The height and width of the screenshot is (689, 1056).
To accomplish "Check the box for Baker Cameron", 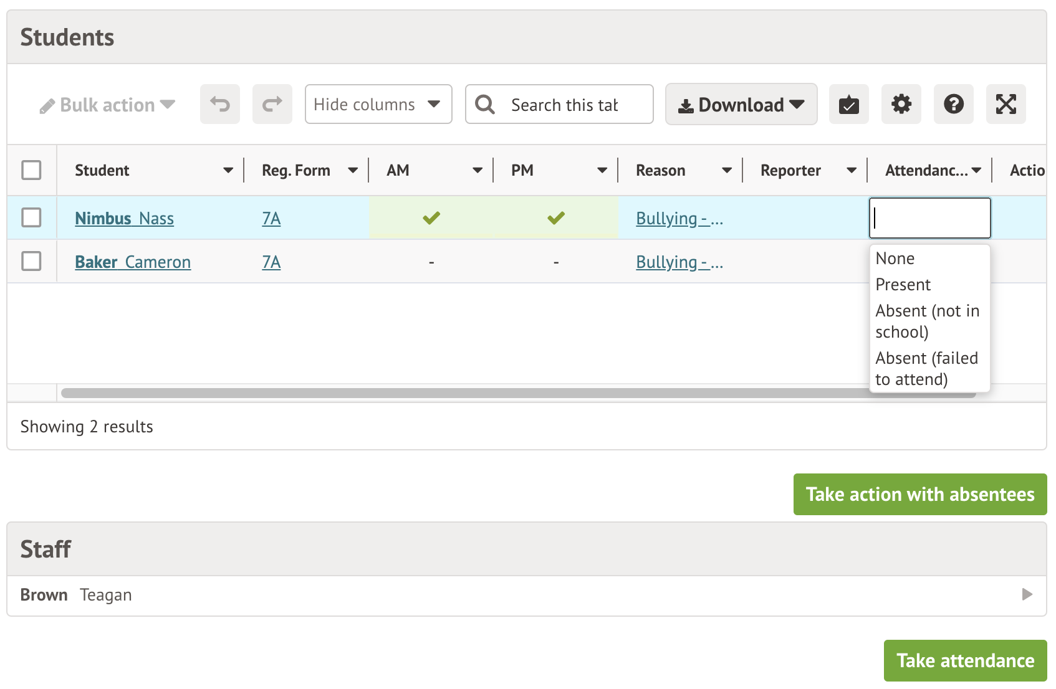I will click(31, 262).
